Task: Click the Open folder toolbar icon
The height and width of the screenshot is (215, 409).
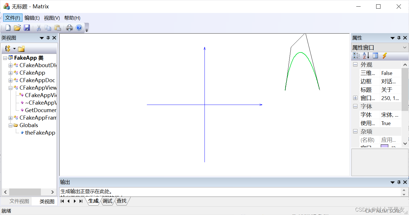Action: tap(17, 28)
